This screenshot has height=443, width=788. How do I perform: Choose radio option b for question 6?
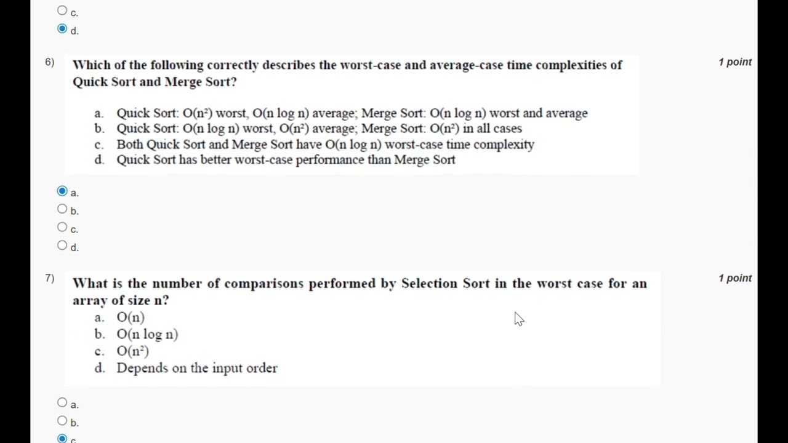tap(62, 209)
